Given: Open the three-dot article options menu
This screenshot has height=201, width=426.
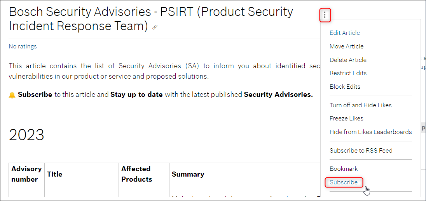Looking at the screenshot, I should coord(325,15).
